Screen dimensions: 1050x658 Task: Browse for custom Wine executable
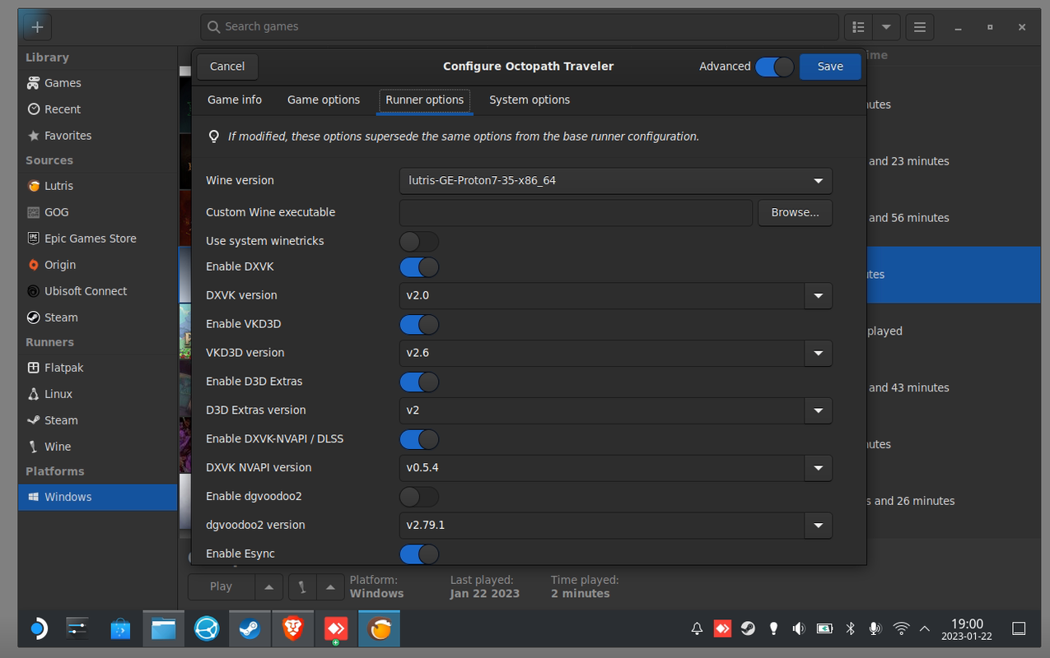[x=795, y=213]
